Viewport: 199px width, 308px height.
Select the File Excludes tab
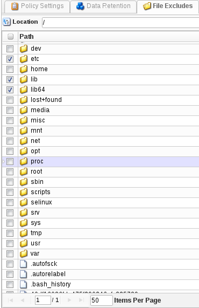[x=168, y=6]
